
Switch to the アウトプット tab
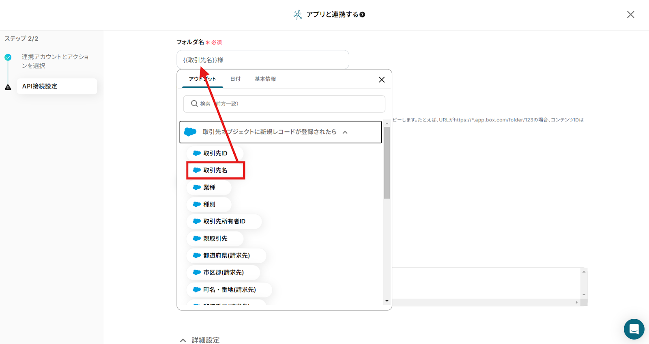pyautogui.click(x=202, y=79)
